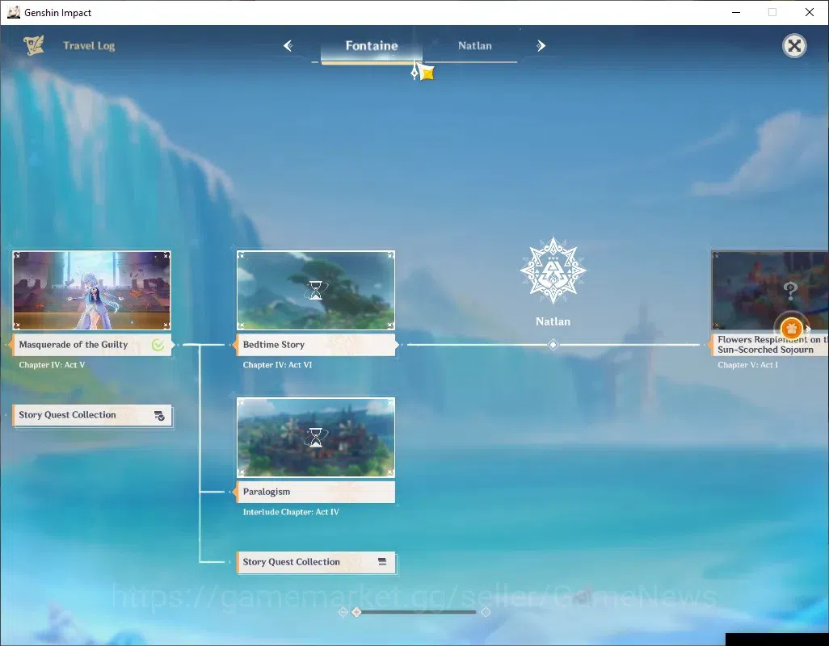Click the 'Chapter V: Act I' text
This screenshot has width=829, height=646.
747,365
